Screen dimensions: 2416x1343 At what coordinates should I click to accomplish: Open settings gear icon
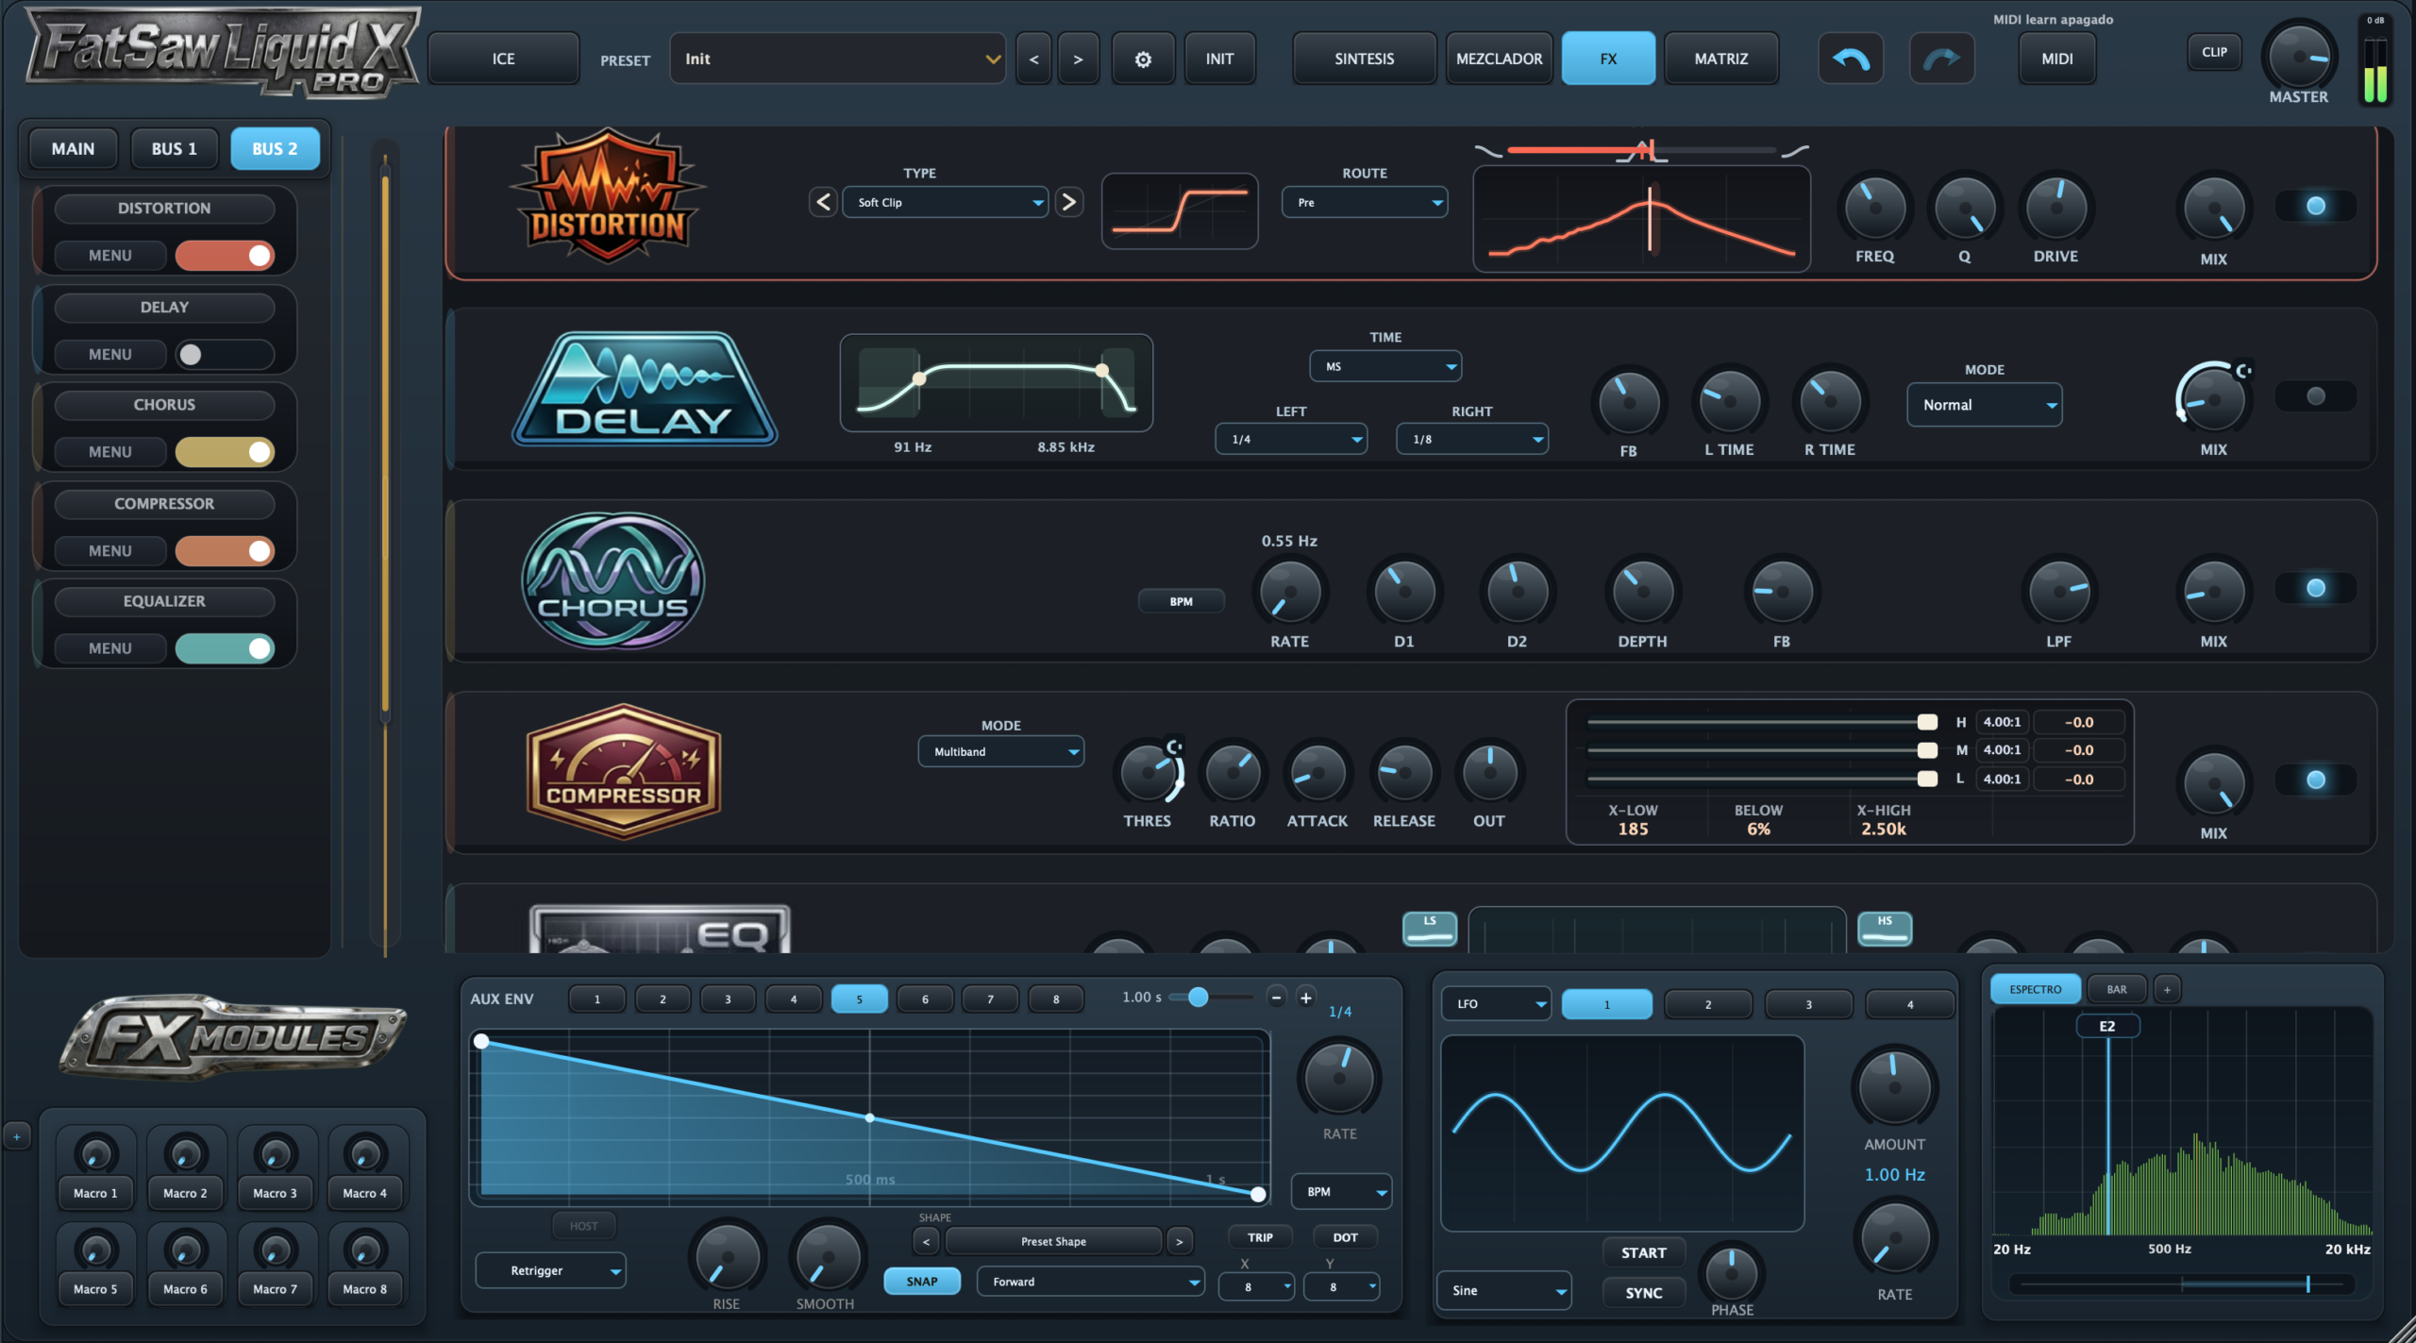1143,59
